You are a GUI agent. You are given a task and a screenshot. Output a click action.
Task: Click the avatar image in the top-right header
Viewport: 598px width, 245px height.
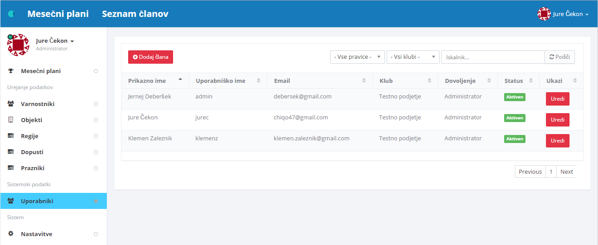point(544,14)
